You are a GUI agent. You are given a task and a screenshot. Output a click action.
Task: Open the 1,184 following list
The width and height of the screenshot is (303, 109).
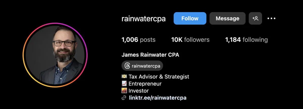(x=246, y=40)
